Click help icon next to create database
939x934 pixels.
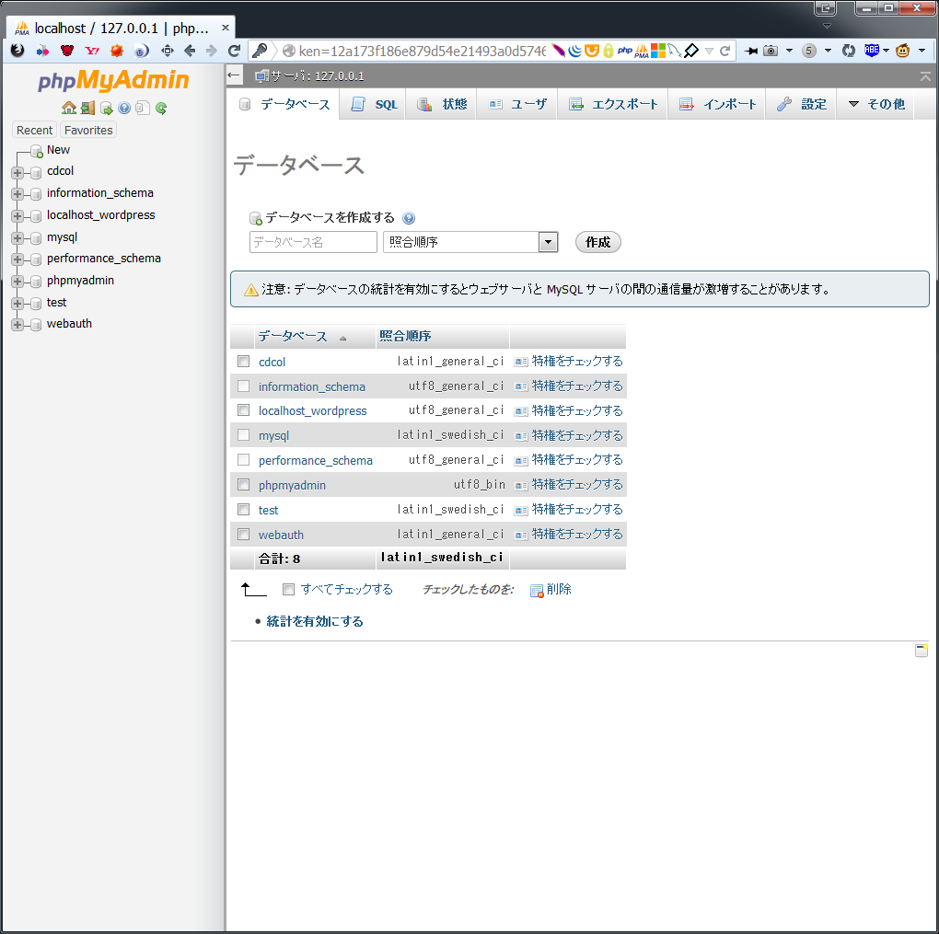[409, 218]
